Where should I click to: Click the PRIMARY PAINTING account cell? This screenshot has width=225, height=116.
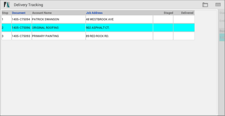point(59,36)
